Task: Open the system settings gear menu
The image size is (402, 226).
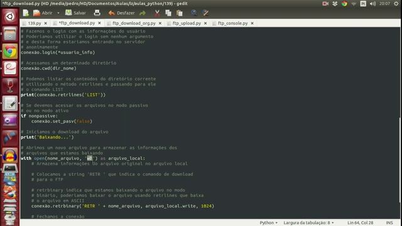Action: tap(396, 4)
